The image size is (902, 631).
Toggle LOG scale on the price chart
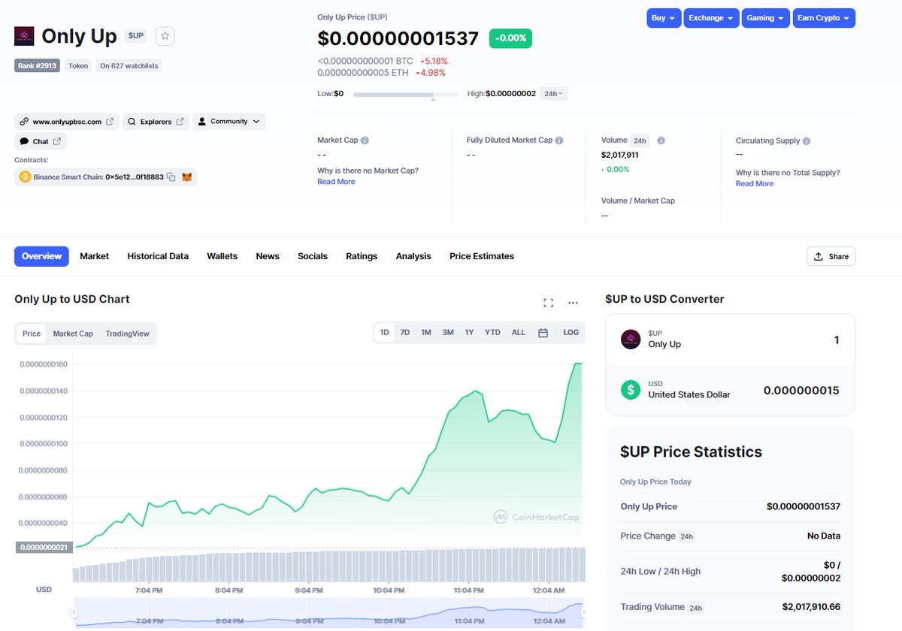571,332
